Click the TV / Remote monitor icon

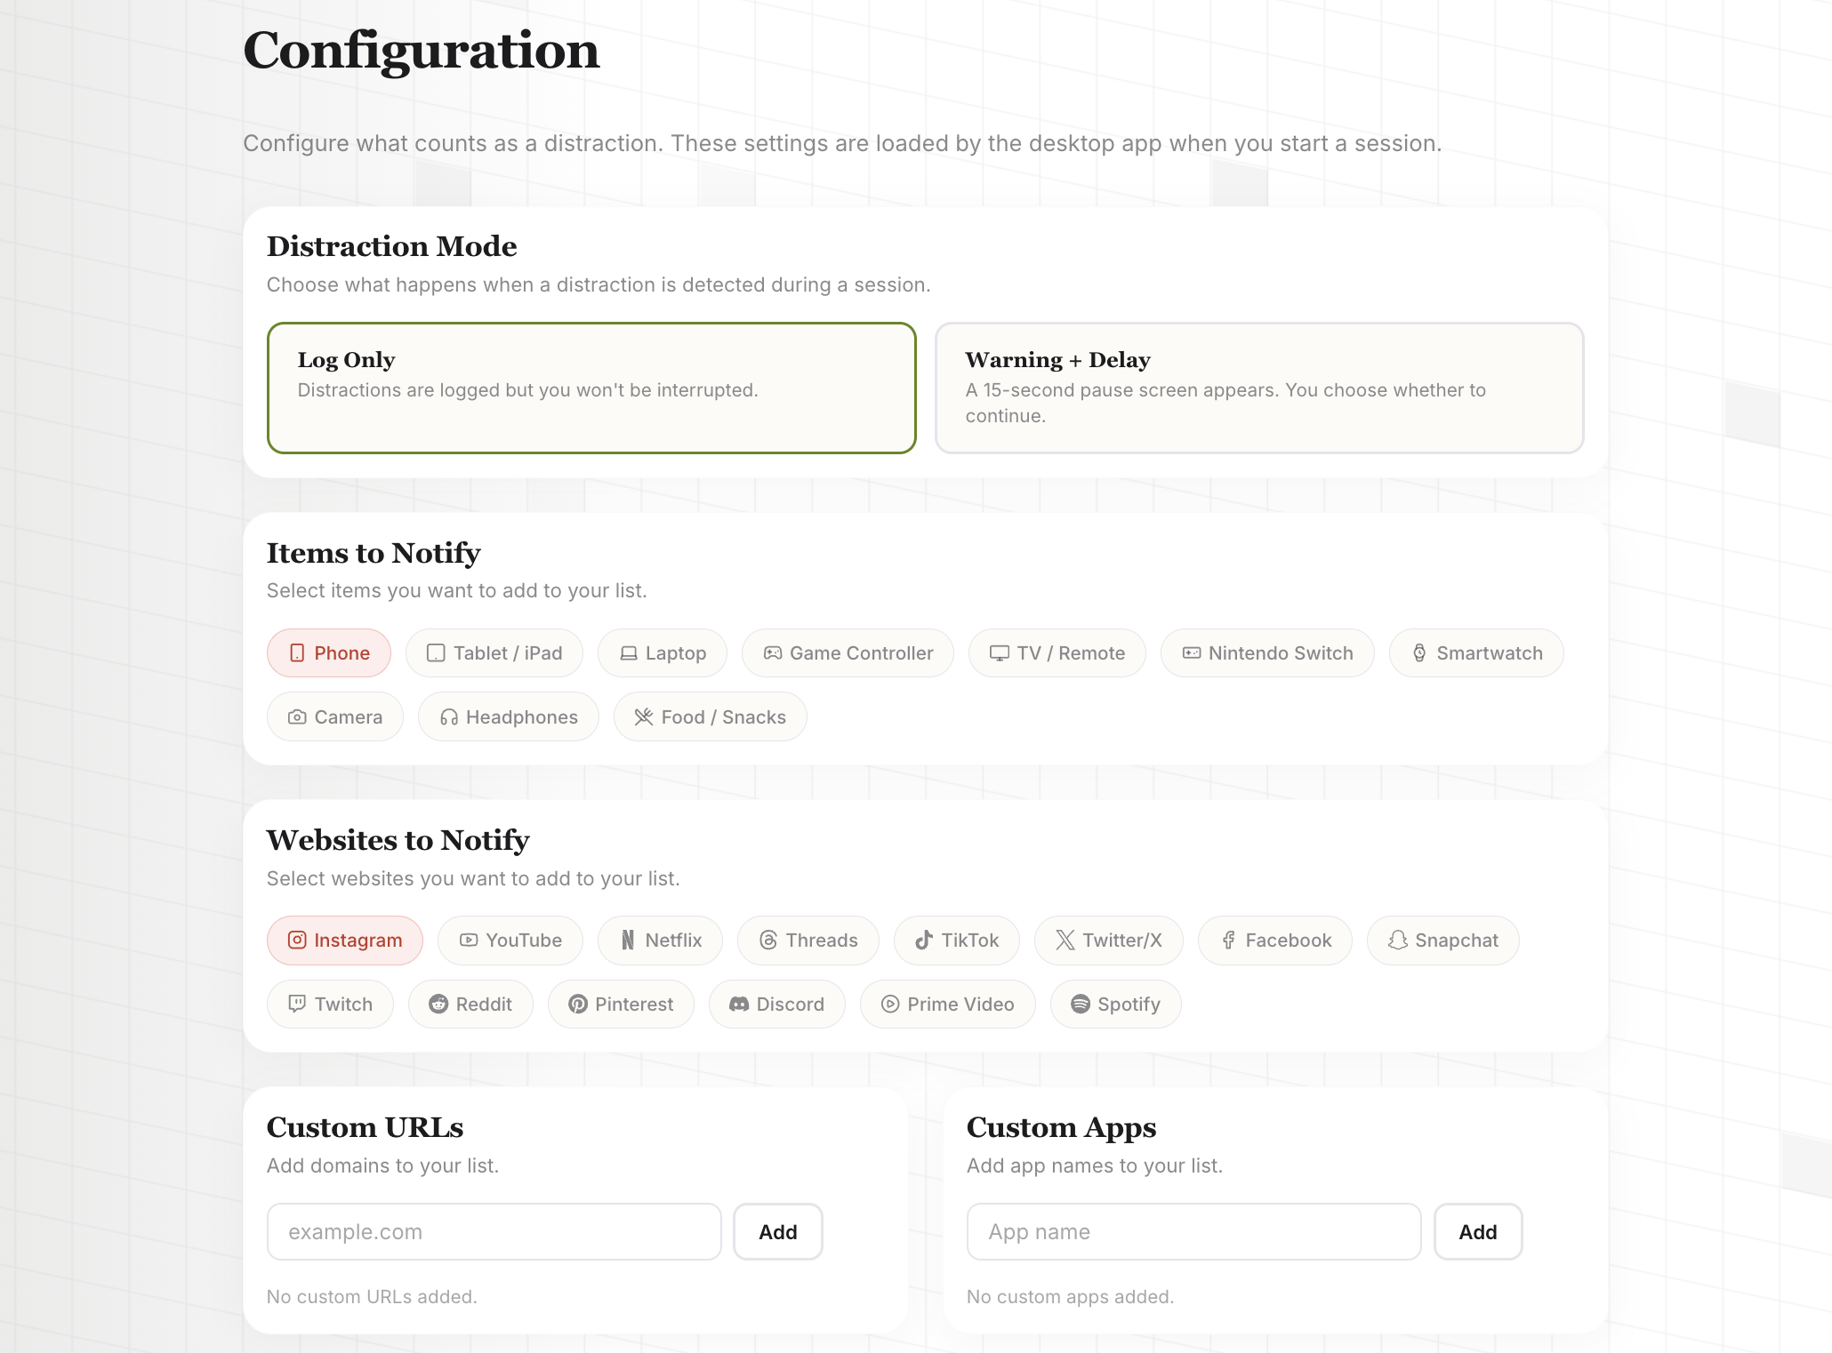1000,653
